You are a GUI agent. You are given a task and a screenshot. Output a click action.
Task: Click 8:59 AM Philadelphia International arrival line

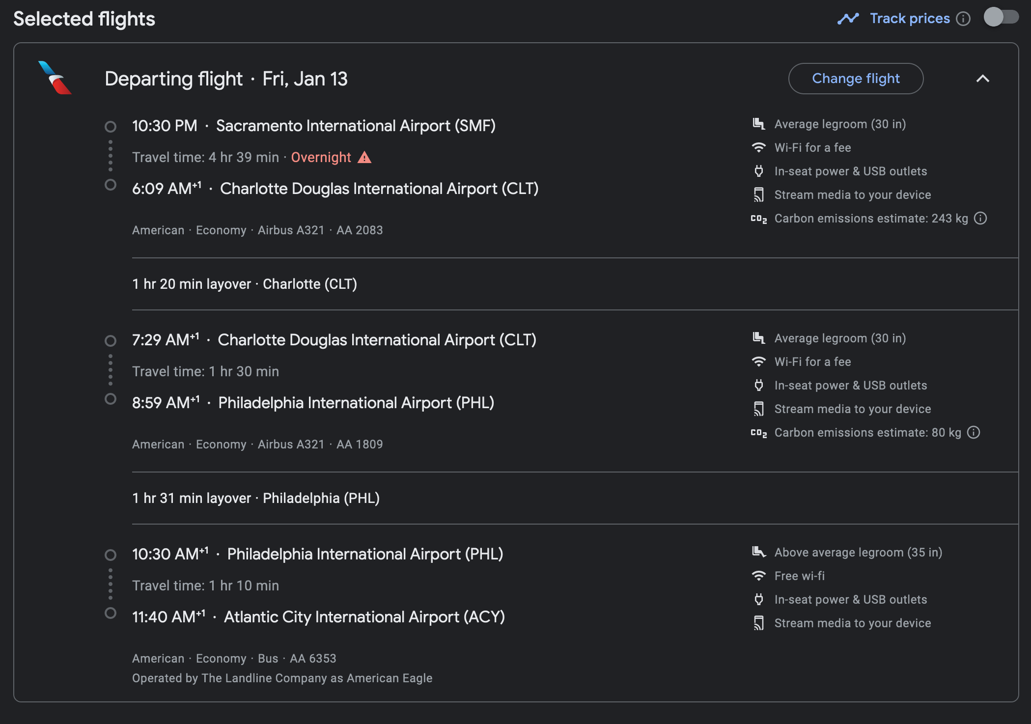coord(313,403)
